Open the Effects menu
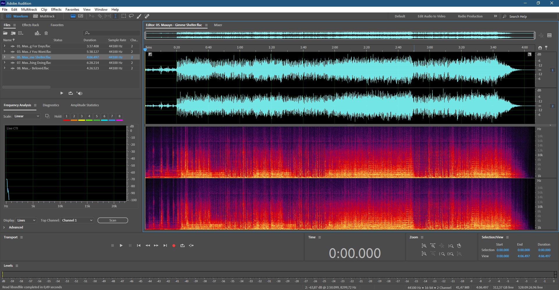The width and height of the screenshot is (559, 290). [56, 10]
